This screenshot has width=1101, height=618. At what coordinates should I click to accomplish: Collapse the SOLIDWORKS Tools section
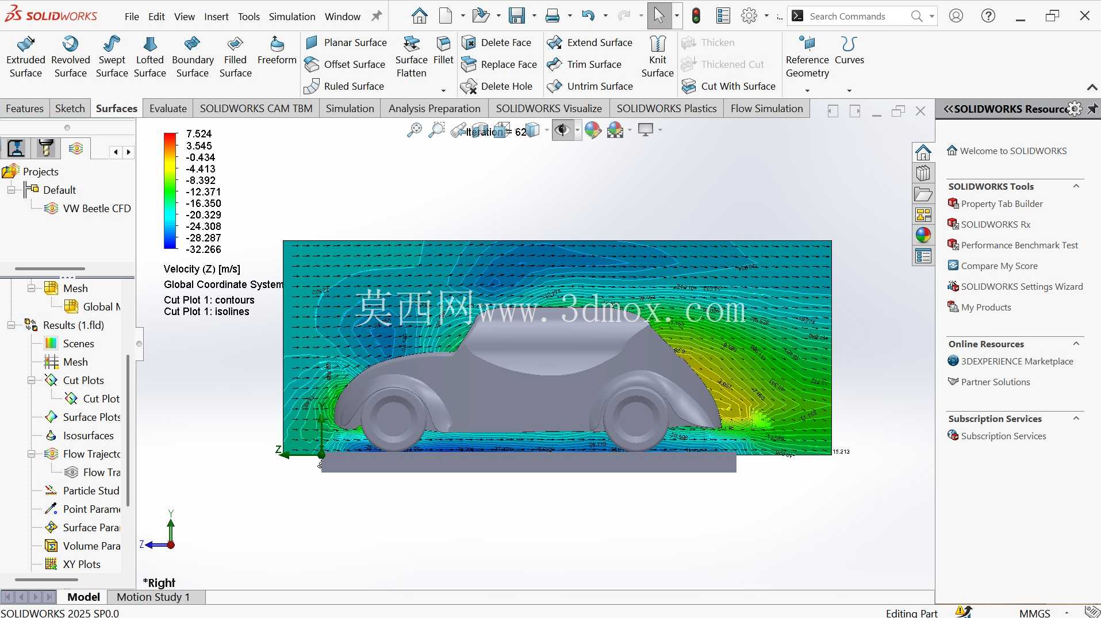[x=1076, y=186]
